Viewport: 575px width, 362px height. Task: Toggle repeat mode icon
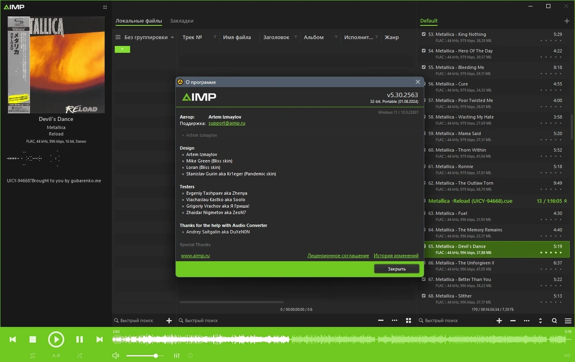pos(33,356)
